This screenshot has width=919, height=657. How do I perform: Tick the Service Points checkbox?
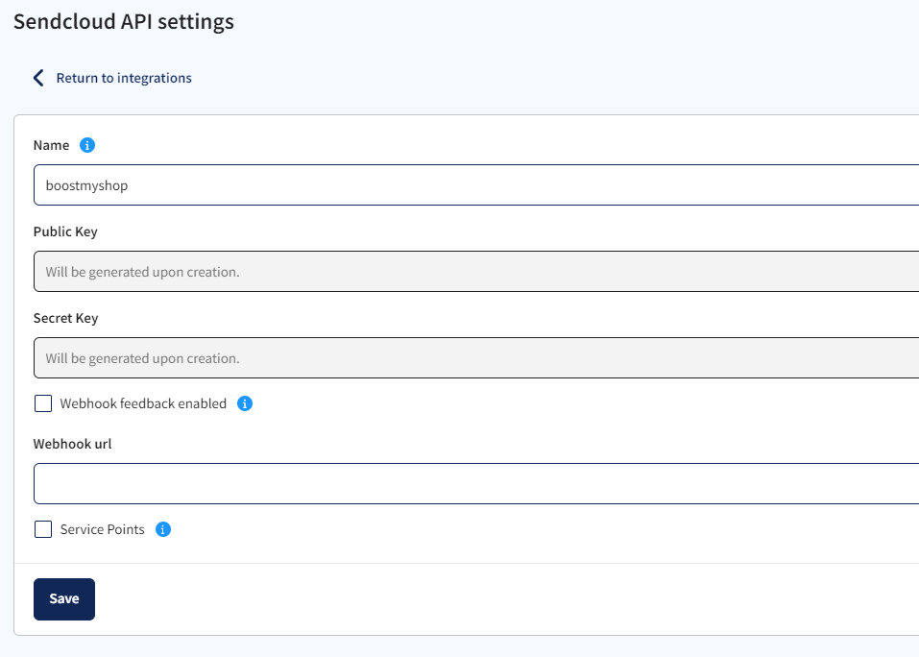coord(43,529)
